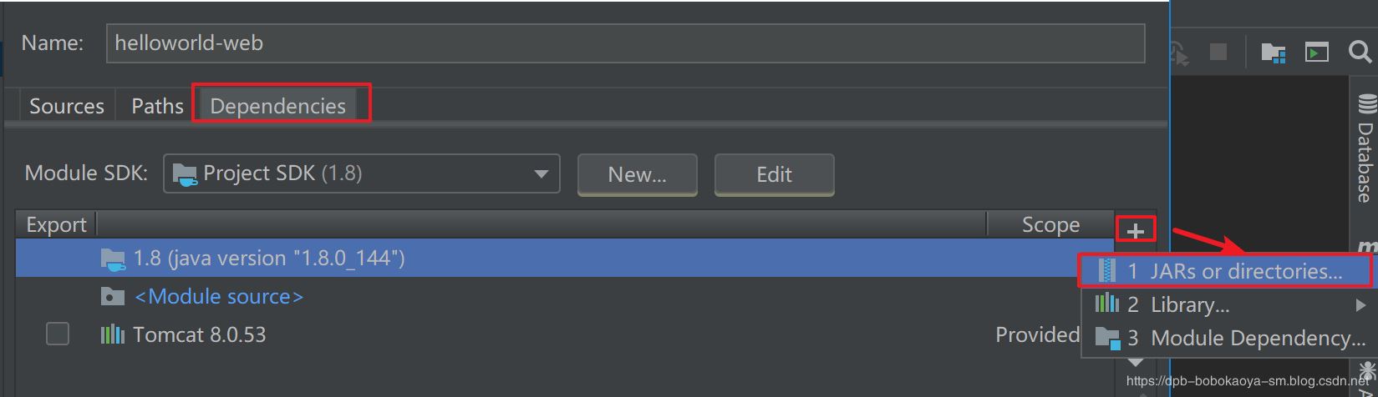Click the Module source folder icon

pyautogui.click(x=112, y=296)
